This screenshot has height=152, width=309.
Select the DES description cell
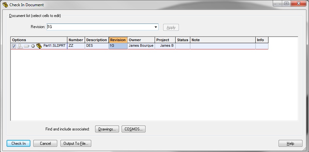pyautogui.click(x=97, y=46)
